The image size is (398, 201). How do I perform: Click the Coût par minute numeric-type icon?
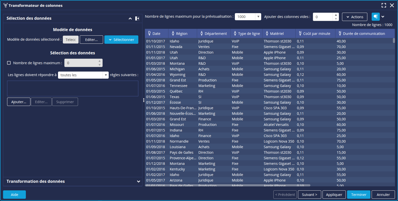(x=300, y=33)
